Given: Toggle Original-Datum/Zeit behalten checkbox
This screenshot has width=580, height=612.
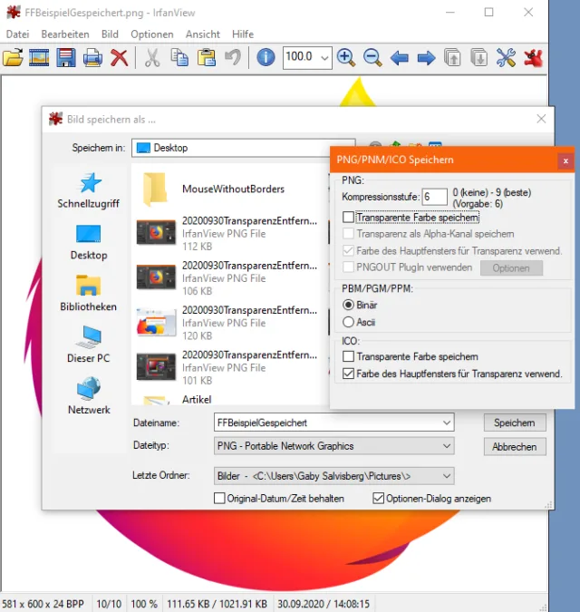Looking at the screenshot, I should click(x=219, y=498).
